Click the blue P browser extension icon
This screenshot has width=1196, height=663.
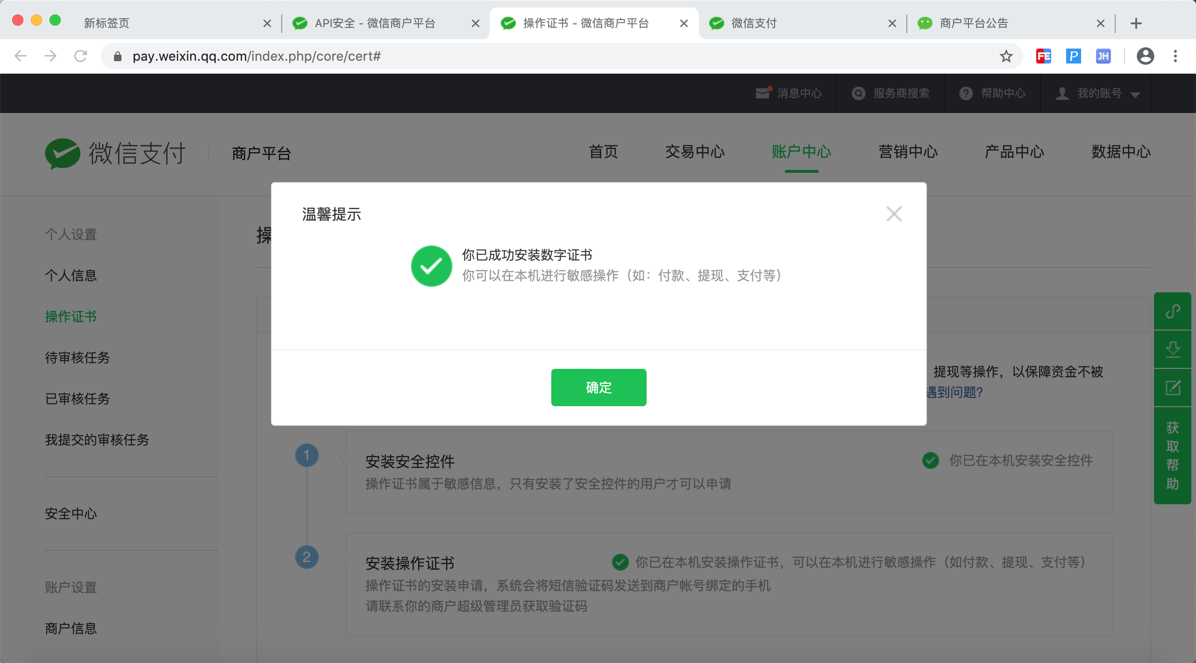pyautogui.click(x=1073, y=56)
